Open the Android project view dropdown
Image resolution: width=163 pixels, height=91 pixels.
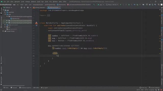pyautogui.click(x=8, y=8)
